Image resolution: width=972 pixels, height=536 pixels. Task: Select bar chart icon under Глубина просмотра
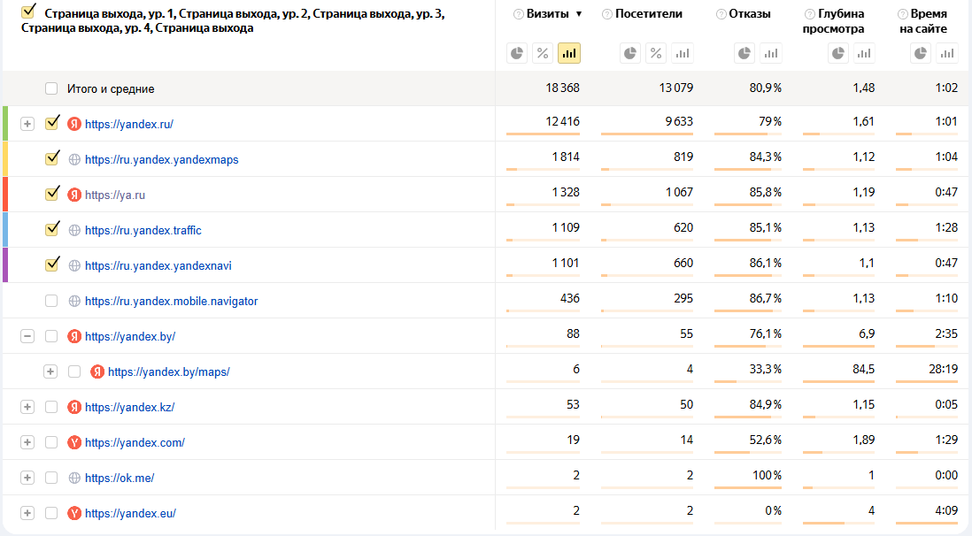864,53
